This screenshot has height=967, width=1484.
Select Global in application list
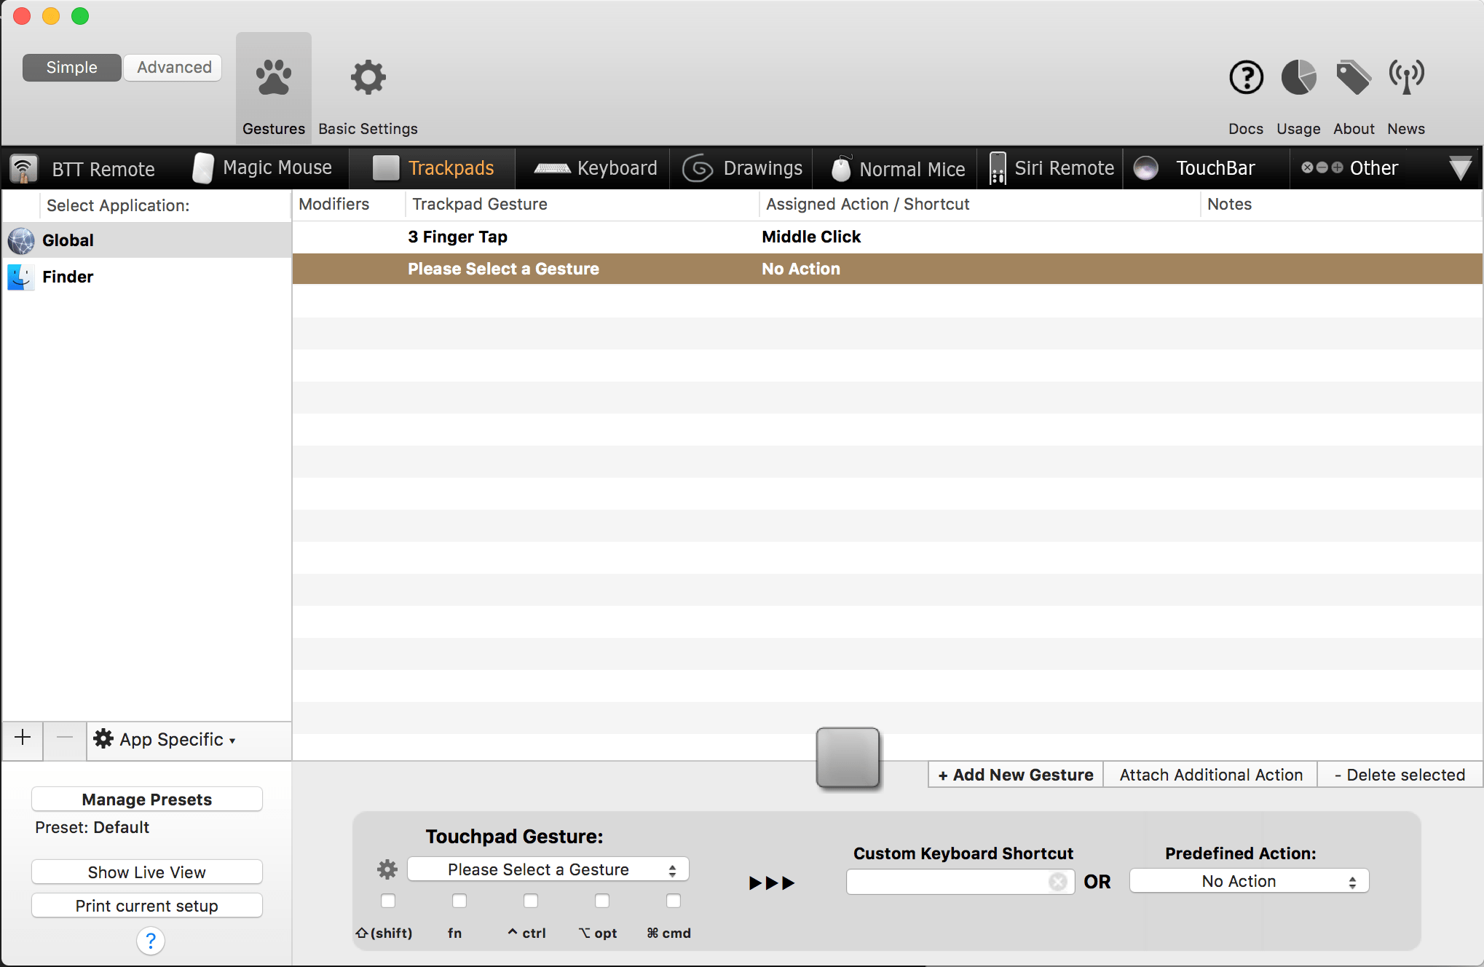tap(146, 240)
